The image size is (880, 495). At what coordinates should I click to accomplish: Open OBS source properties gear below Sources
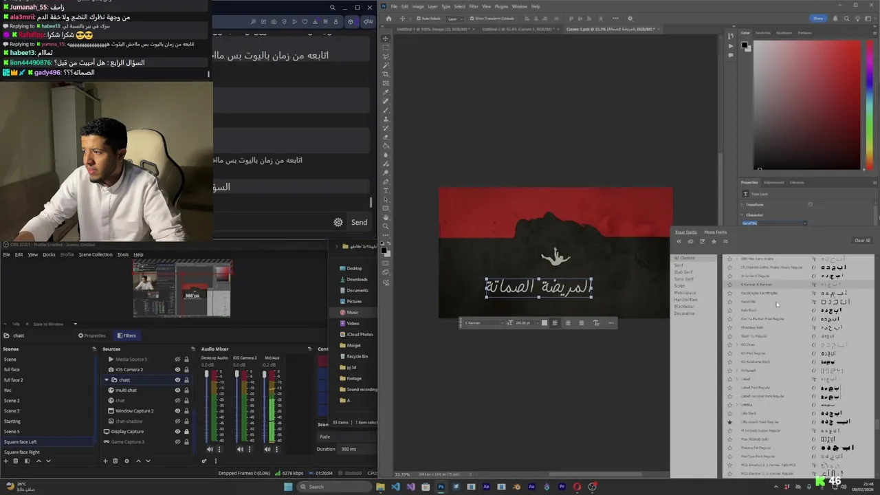(x=126, y=461)
